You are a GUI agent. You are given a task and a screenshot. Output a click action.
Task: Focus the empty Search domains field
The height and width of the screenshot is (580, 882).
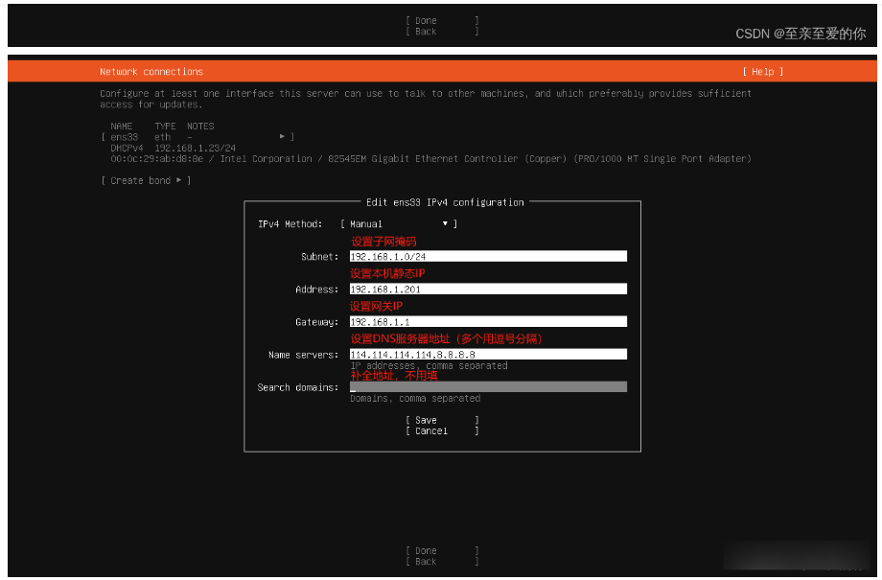pyautogui.click(x=487, y=387)
